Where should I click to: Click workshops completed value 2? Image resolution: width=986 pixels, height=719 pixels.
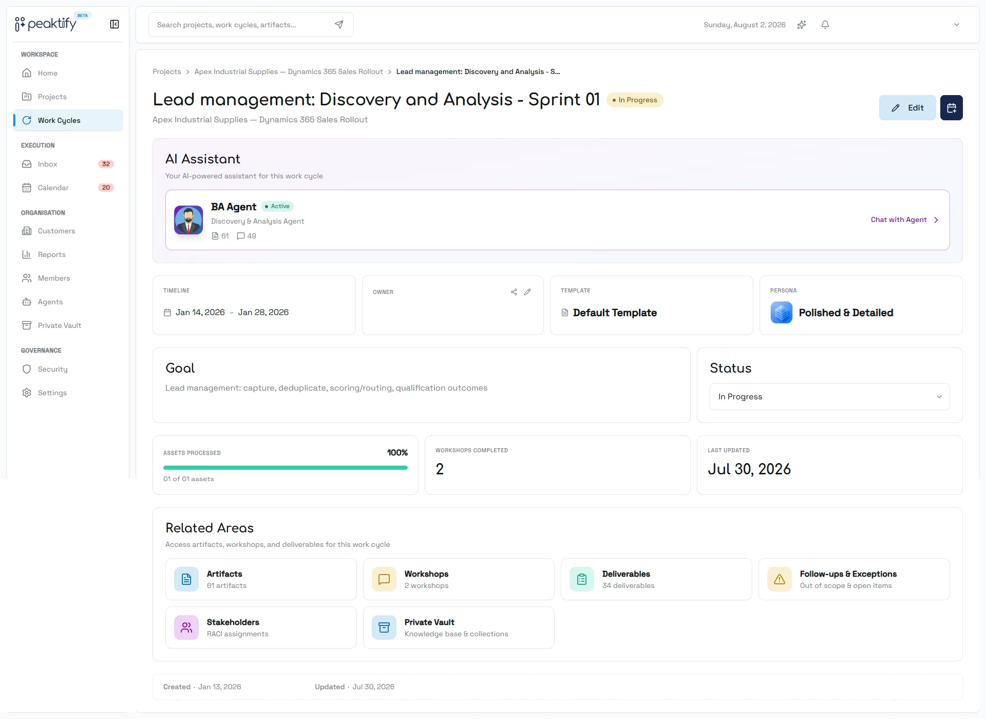(440, 469)
